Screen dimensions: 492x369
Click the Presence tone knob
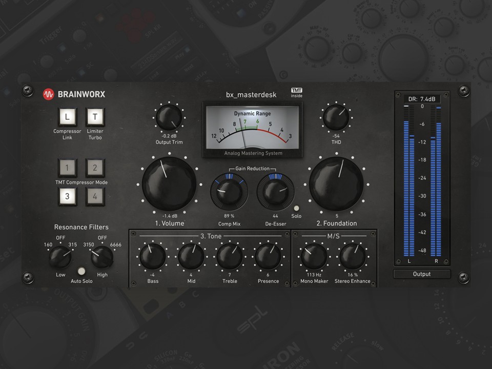(x=268, y=256)
